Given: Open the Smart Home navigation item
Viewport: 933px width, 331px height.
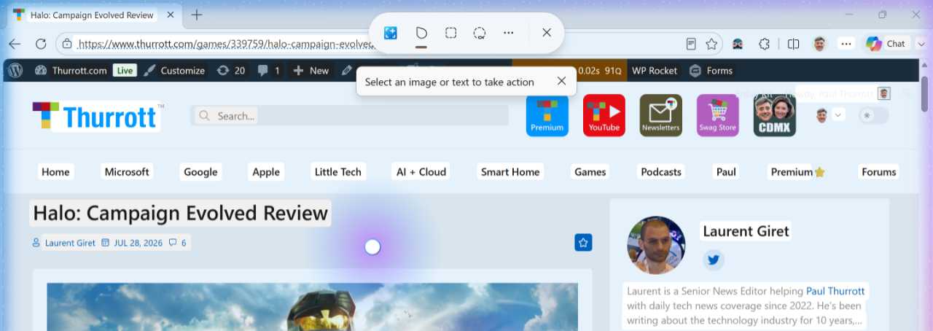Looking at the screenshot, I should (x=510, y=171).
